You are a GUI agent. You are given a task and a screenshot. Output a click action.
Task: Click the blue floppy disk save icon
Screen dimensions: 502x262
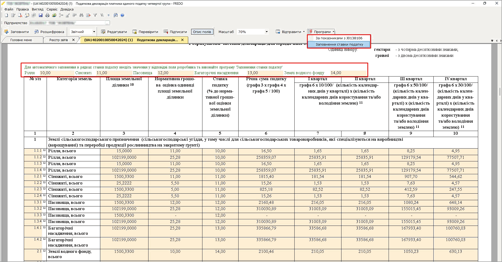pyautogui.click(x=41, y=15)
